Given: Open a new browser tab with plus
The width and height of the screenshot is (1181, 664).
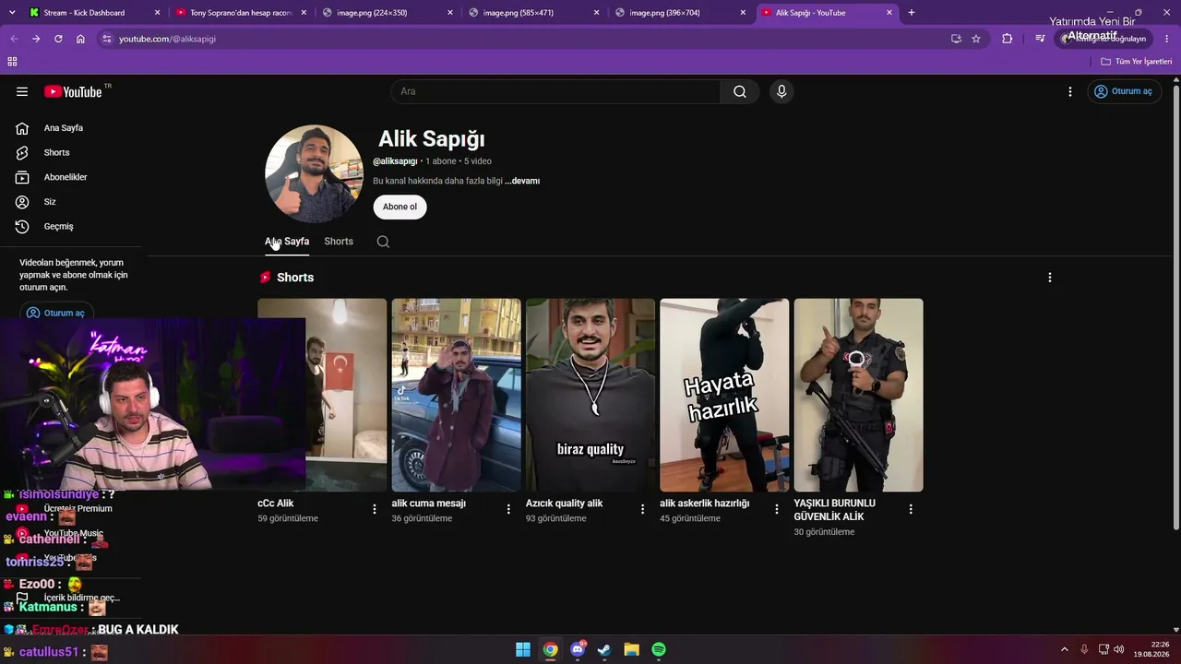Looking at the screenshot, I should point(912,13).
